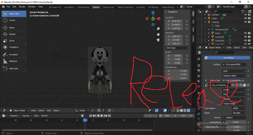Image resolution: width=253 pixels, height=135 pixels.
Task: Click the Principled BSDF surface button
Action: [x=234, y=65]
